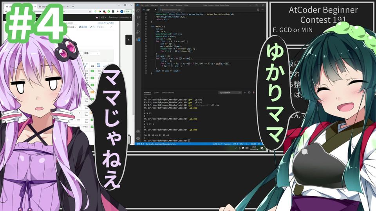Click AtCoderホームへ戻る link
Screen dimensions: 376x211
[x=105, y=23]
